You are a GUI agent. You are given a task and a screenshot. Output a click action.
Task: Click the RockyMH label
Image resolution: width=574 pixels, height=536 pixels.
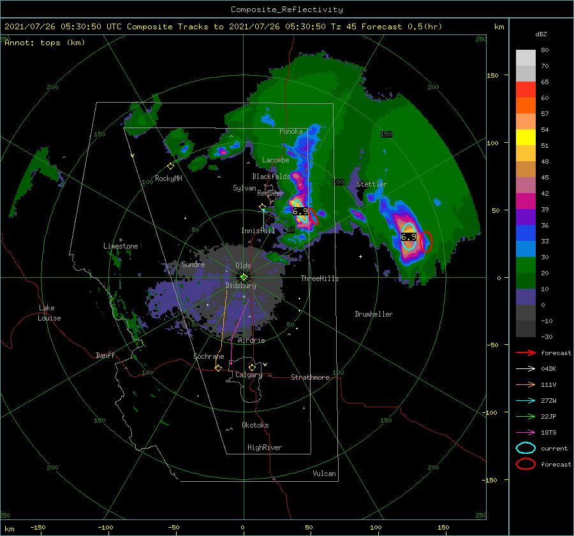[x=168, y=178]
